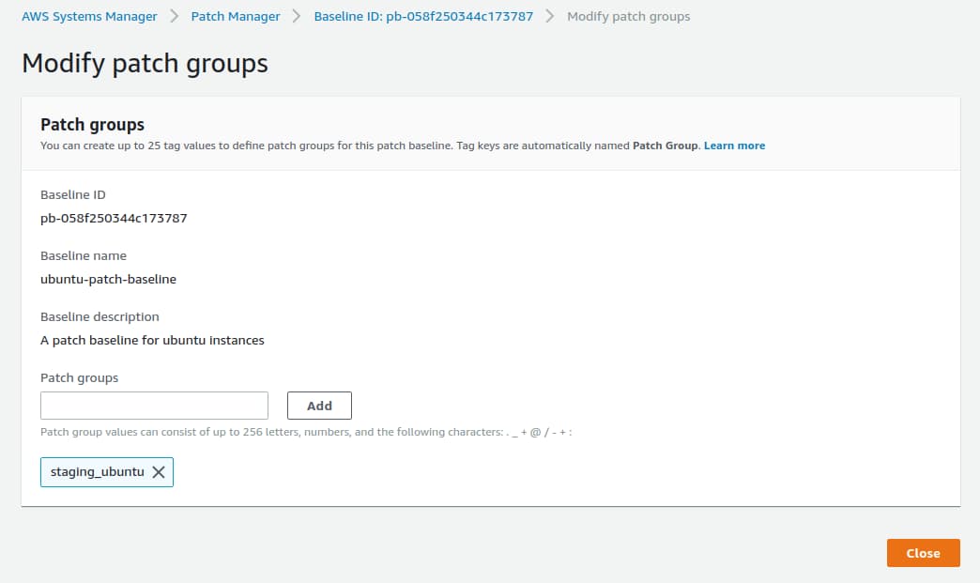Open Baseline ID pb-058f250344c173787 breadcrumb
Image resolution: width=980 pixels, height=583 pixels.
[x=423, y=16]
